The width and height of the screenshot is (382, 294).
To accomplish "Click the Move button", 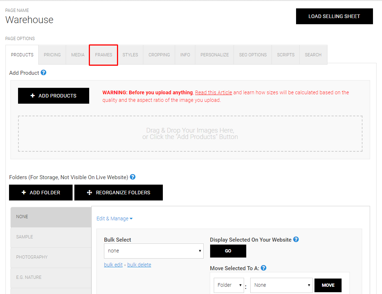I will coord(328,285).
